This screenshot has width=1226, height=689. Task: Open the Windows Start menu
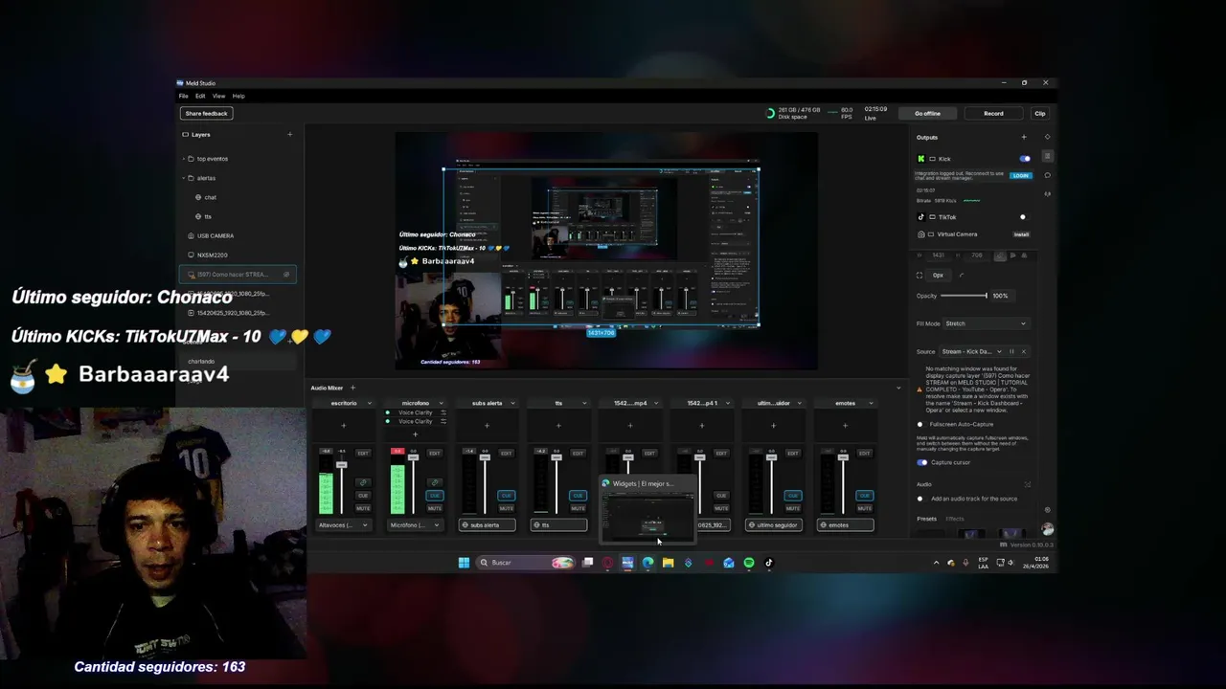pos(464,563)
